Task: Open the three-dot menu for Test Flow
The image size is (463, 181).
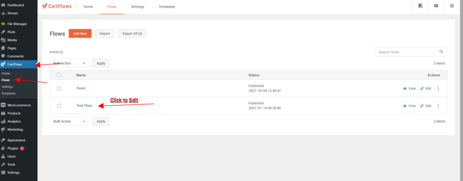Action: pyautogui.click(x=438, y=106)
